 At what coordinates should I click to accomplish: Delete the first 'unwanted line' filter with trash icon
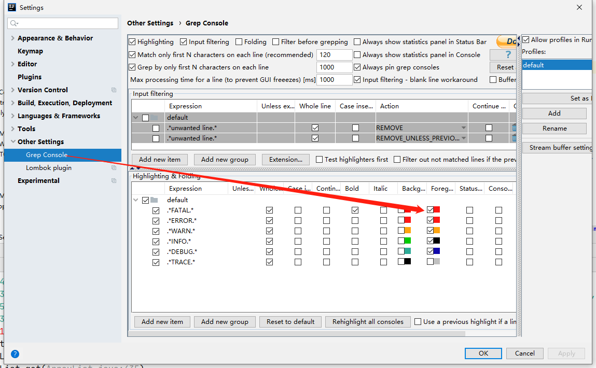click(x=514, y=128)
